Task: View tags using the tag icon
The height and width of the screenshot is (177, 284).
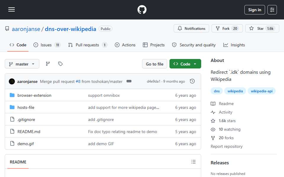Action: (x=60, y=64)
